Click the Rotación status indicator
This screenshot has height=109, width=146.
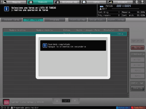[123, 108]
